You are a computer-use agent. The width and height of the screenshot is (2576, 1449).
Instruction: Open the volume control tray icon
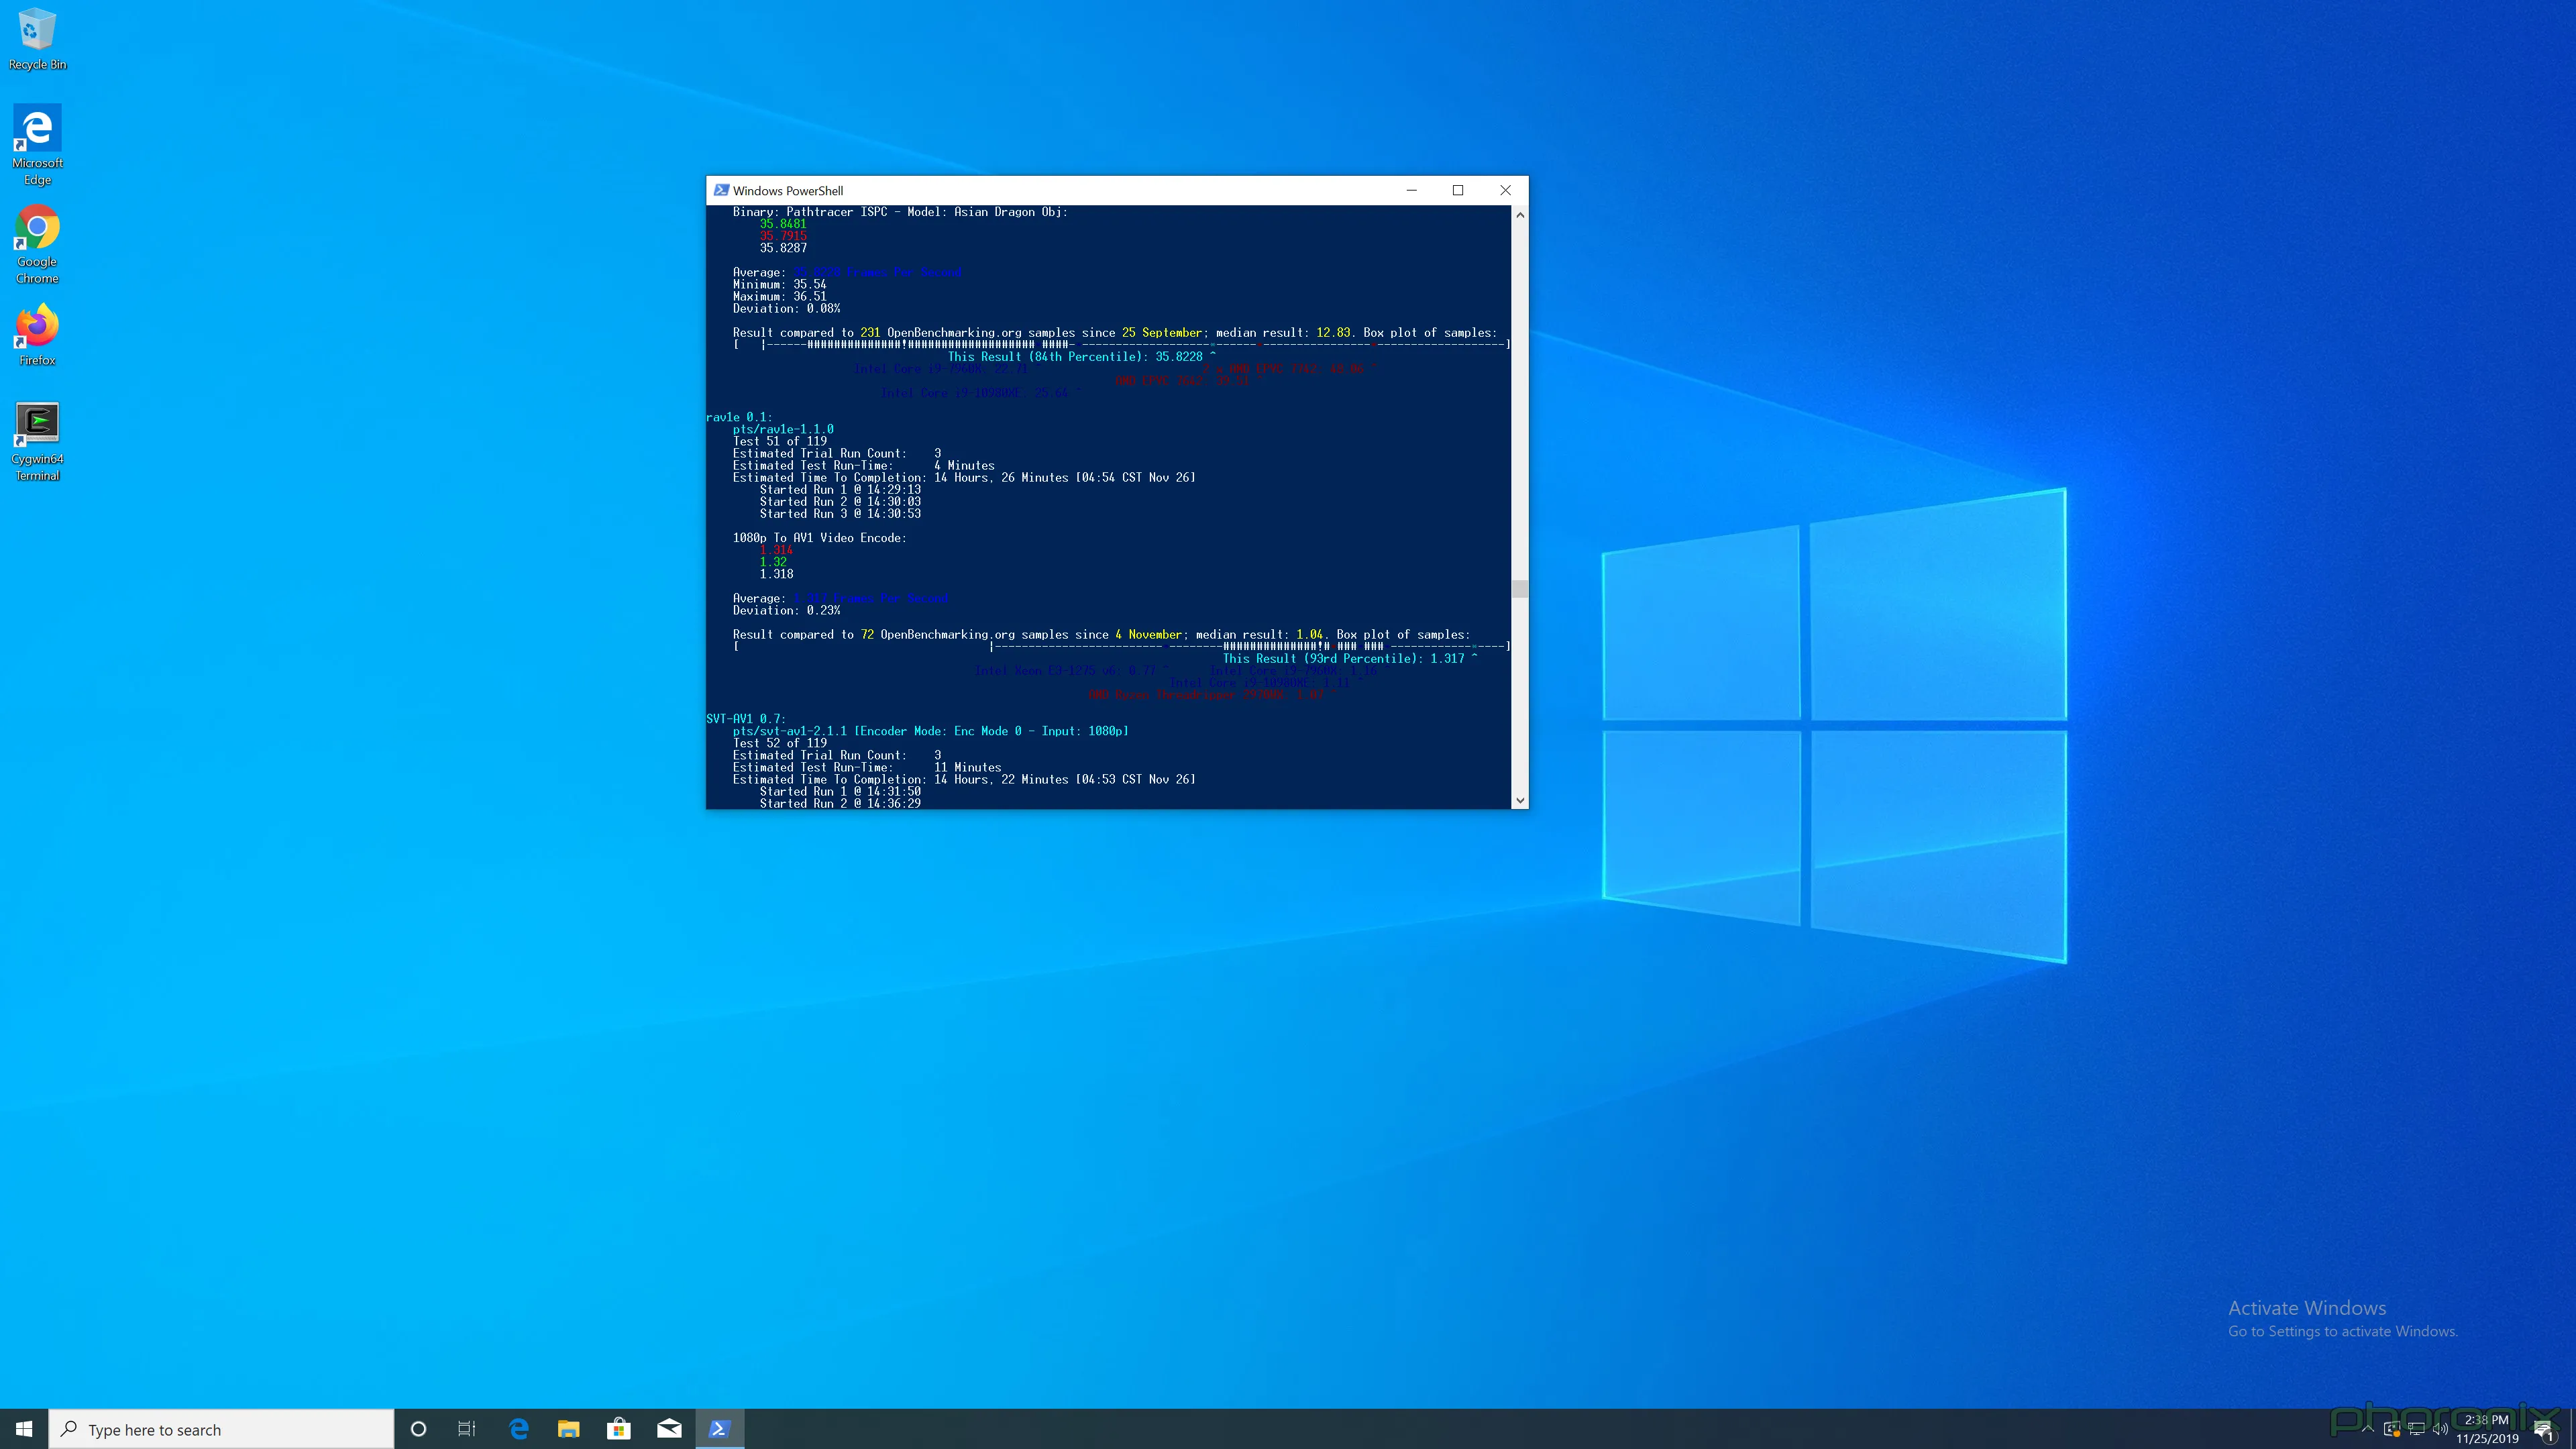click(2440, 1429)
